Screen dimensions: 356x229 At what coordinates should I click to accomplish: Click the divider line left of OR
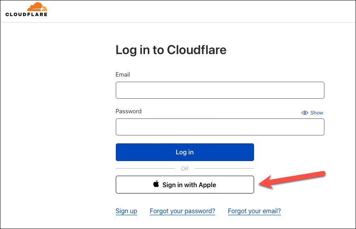tap(145, 169)
